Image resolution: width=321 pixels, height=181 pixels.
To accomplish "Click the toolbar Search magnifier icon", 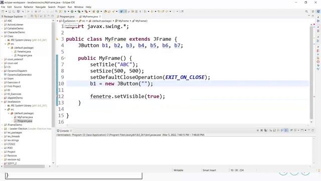I will [306, 12].
